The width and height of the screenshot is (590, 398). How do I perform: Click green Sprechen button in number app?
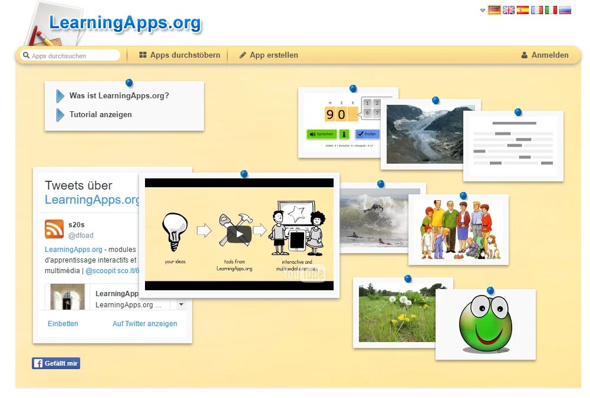click(321, 134)
